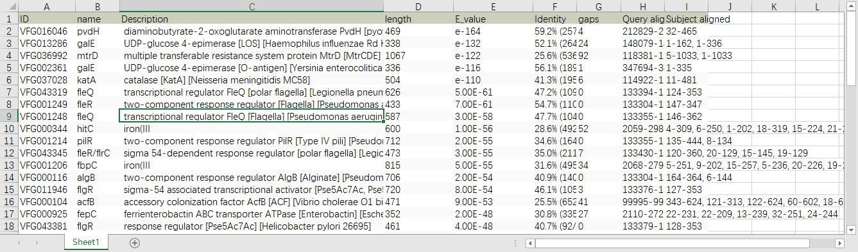Click the 'E_value' header cell

(493, 19)
